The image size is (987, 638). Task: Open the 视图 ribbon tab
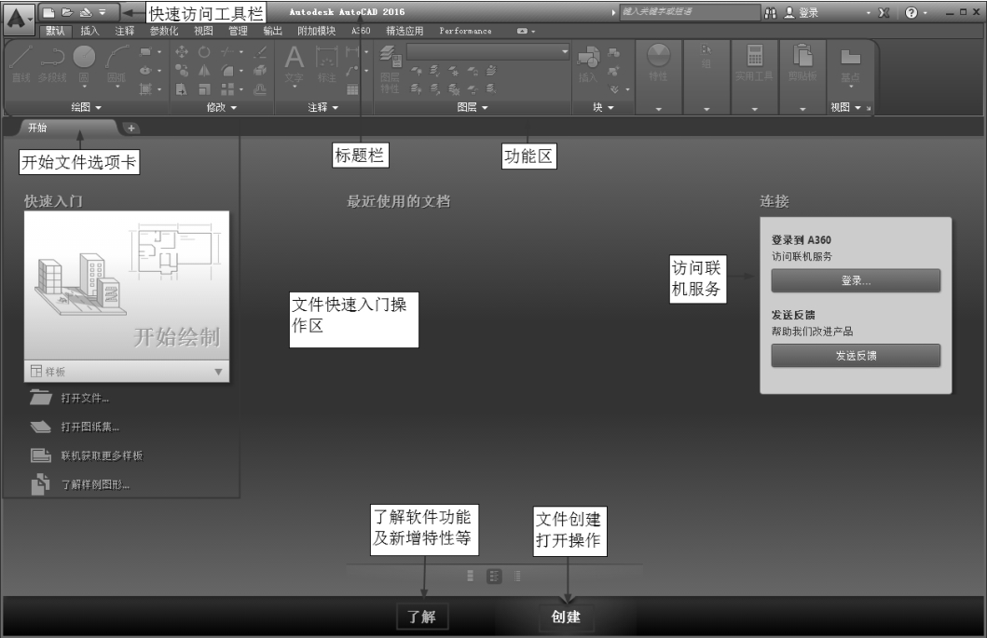(203, 31)
